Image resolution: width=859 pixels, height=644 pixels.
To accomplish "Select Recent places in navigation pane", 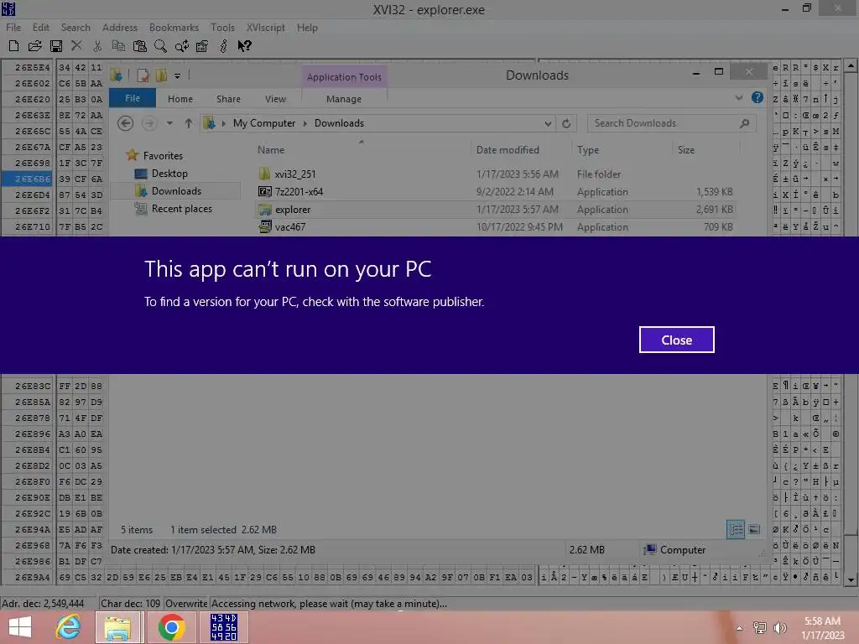I will coord(181,209).
